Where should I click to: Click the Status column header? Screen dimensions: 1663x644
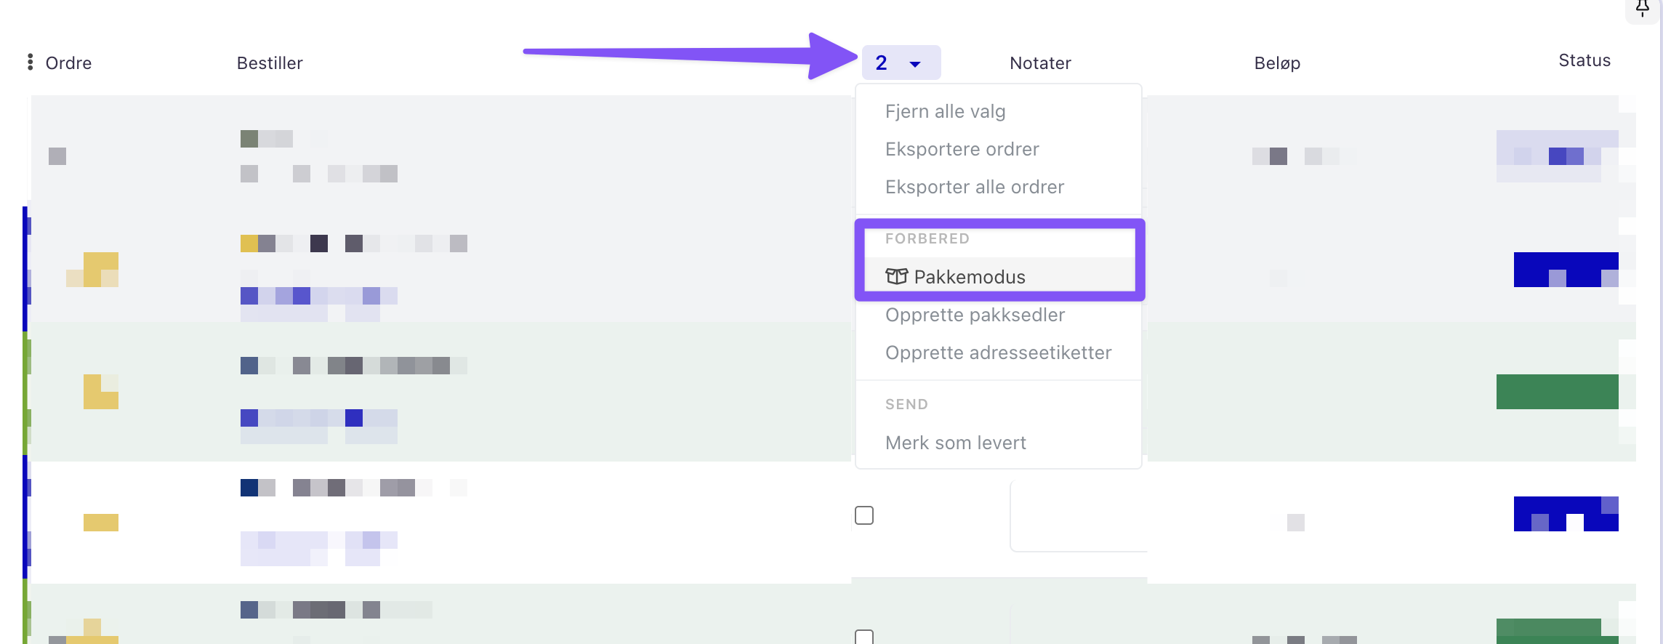tap(1584, 60)
